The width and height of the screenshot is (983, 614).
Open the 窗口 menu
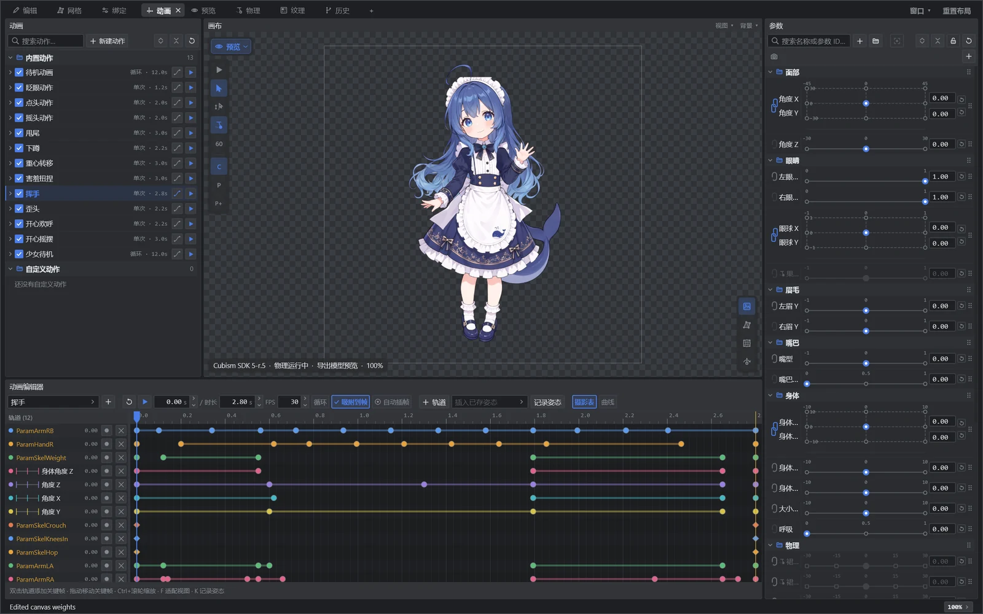coord(920,10)
